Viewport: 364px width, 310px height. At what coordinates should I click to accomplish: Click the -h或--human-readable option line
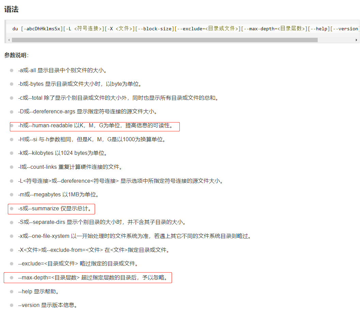(x=96, y=126)
